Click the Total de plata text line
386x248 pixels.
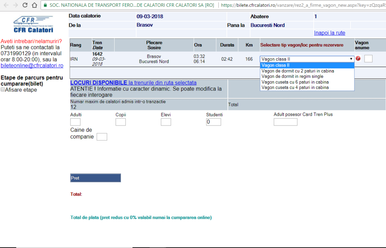pos(141,218)
